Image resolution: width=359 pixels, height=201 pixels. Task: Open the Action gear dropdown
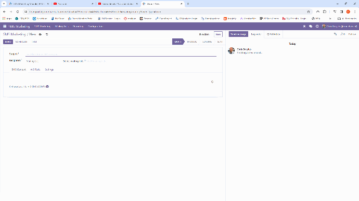[x=204, y=34]
